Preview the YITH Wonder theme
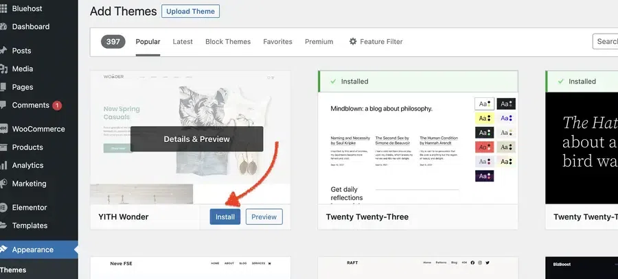618x279 pixels. (264, 217)
